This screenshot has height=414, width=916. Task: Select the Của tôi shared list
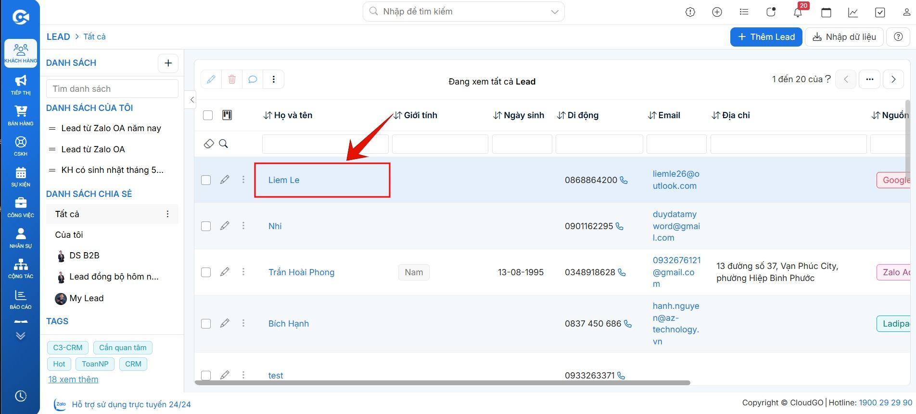69,235
